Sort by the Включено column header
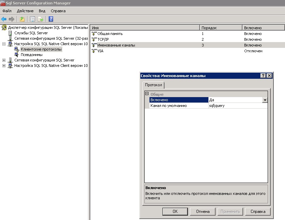The width and height of the screenshot is (285, 220). 263,28
